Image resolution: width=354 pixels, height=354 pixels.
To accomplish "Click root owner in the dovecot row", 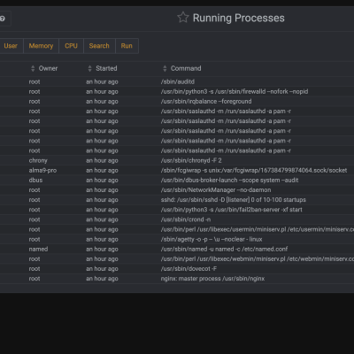I will click(x=35, y=269).
